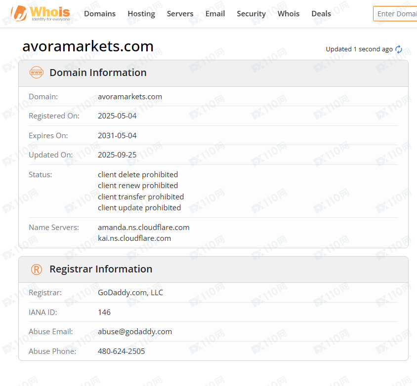The width and height of the screenshot is (417, 386).
Task: Click the Registrar Information section header
Action: coord(101,269)
